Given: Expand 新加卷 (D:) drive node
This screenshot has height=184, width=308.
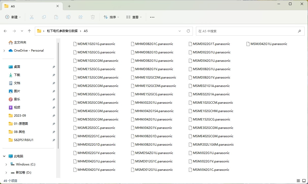Looking at the screenshot, I should coord(6,173).
